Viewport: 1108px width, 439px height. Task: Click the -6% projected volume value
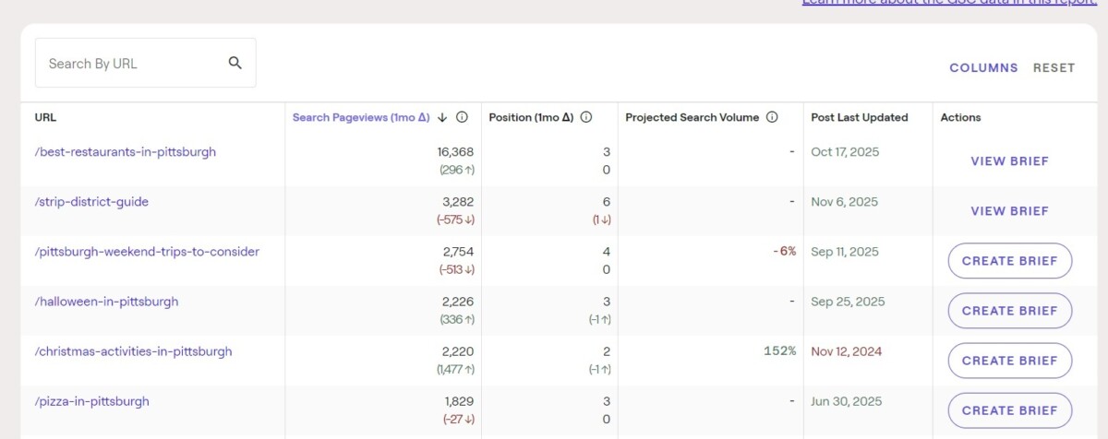(784, 252)
